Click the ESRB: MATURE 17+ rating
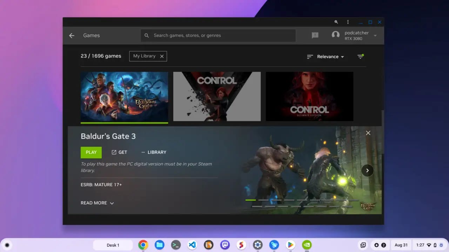 (101, 184)
